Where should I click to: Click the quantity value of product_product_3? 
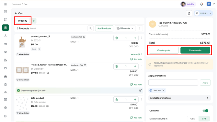126,38
